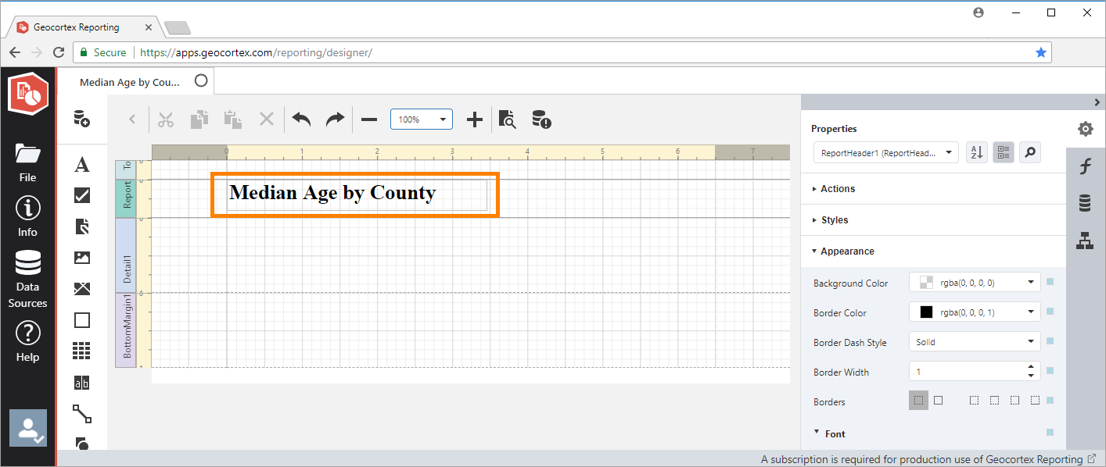
Task: Click the Add Data Source database-plus icon
Action: 81,119
